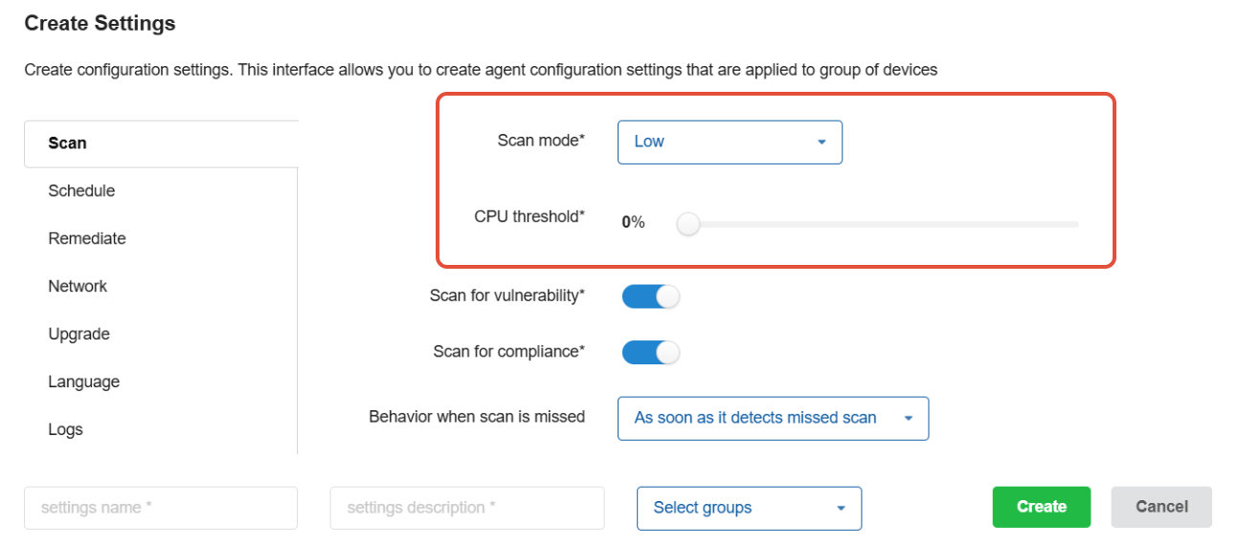Image resolution: width=1238 pixels, height=547 pixels.
Task: Select the Scan tab
Action: pos(67,143)
